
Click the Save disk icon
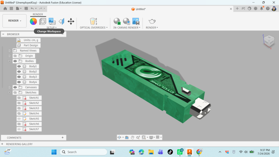click(26, 8)
